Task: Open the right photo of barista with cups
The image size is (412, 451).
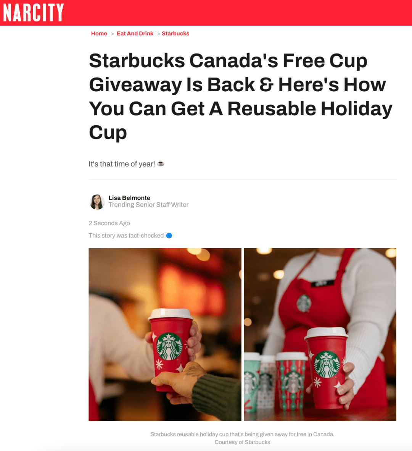Action: pyautogui.click(x=320, y=334)
